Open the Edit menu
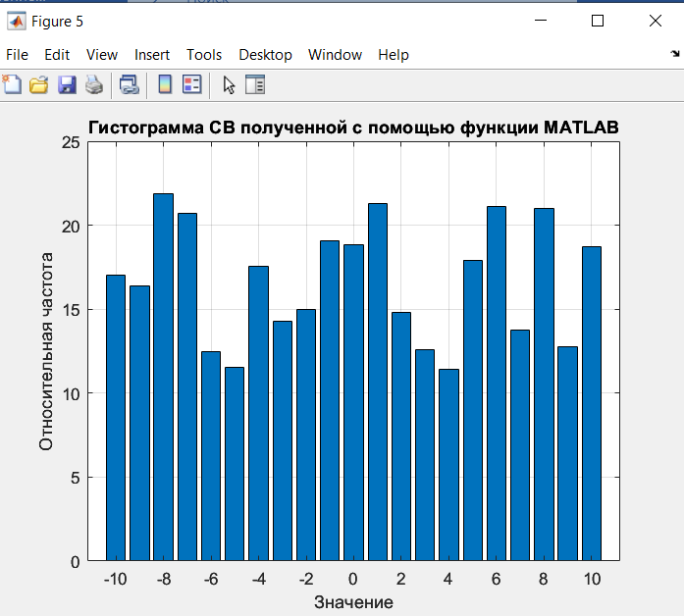684x616 pixels. (x=57, y=55)
